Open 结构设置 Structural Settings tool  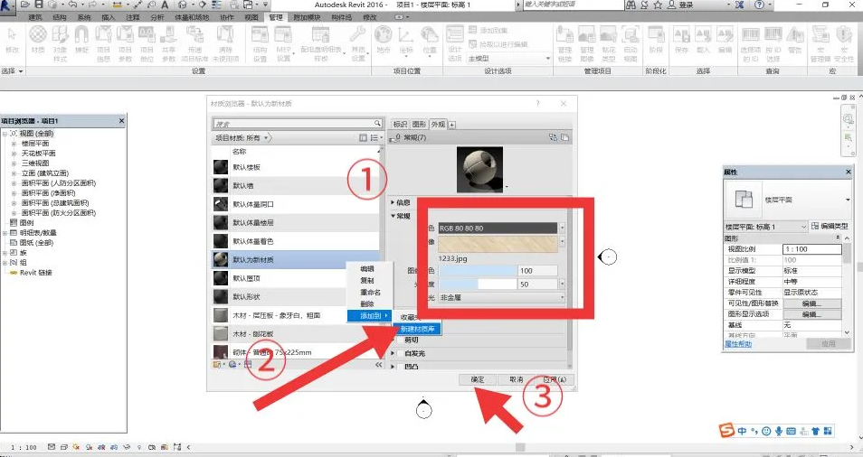point(260,43)
